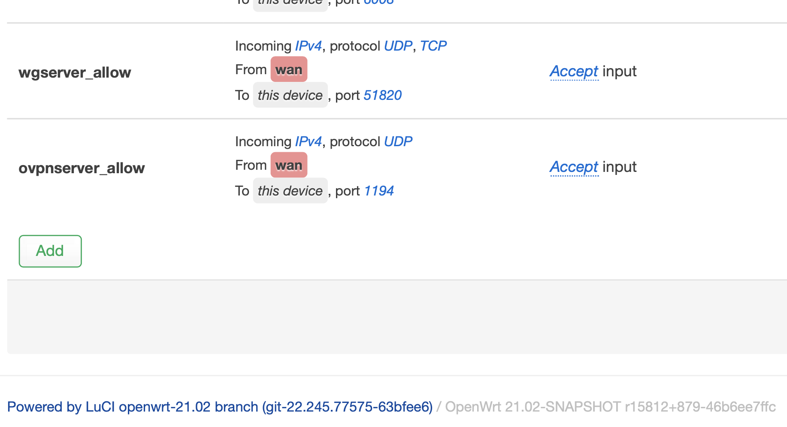The width and height of the screenshot is (787, 427).
Task: Select the wgserver_allow rule name
Action: click(x=75, y=72)
